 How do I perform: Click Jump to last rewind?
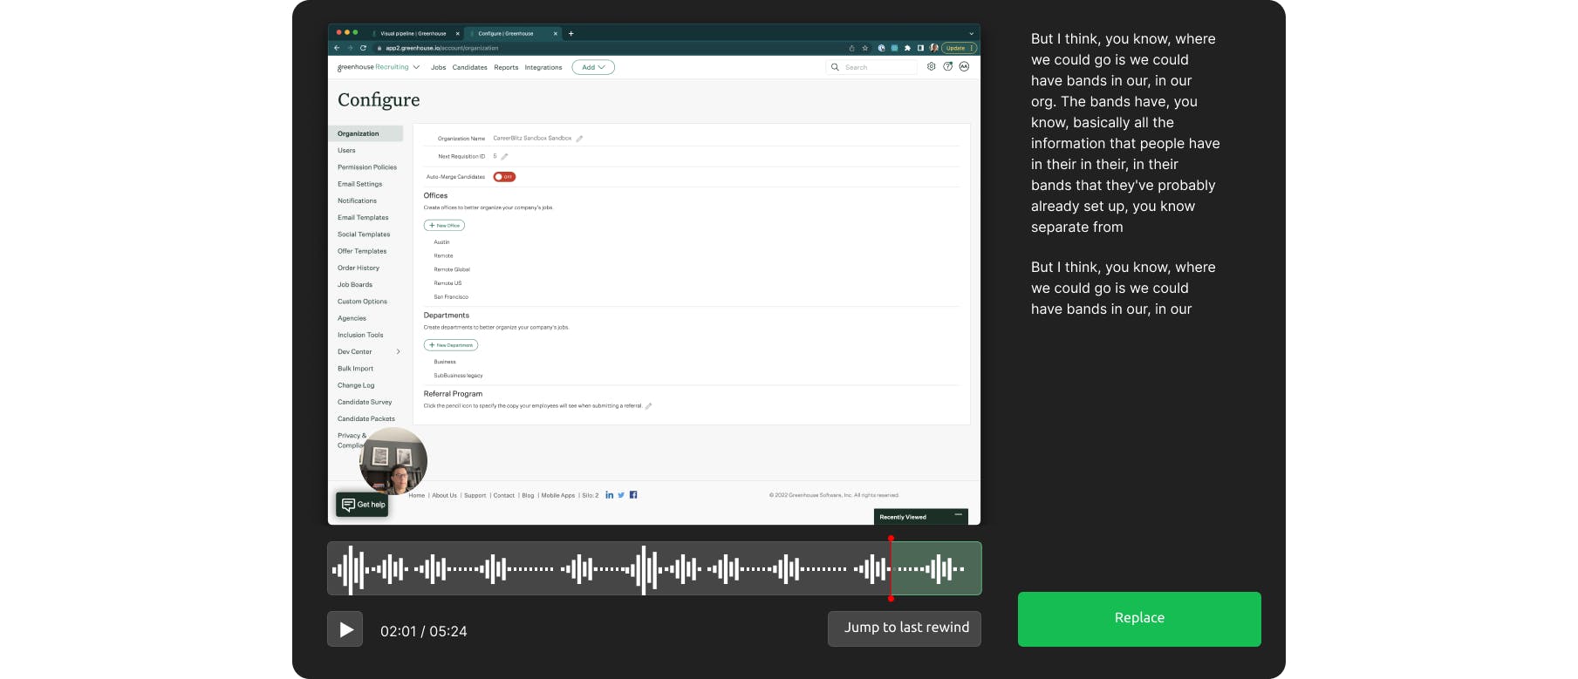coord(905,628)
